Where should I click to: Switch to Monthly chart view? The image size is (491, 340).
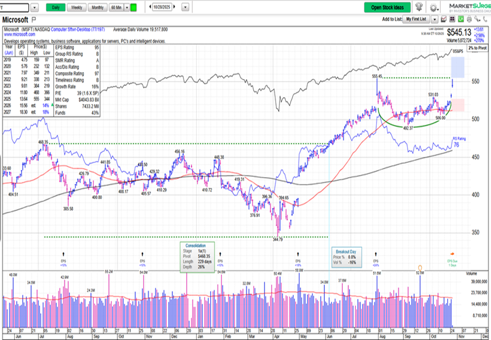[99, 7]
